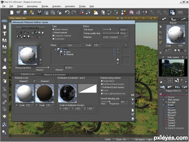This screenshot has width=189, height=142.
Task: Adjust distribution Z 1.000 stepper
Action: coord(94,109)
